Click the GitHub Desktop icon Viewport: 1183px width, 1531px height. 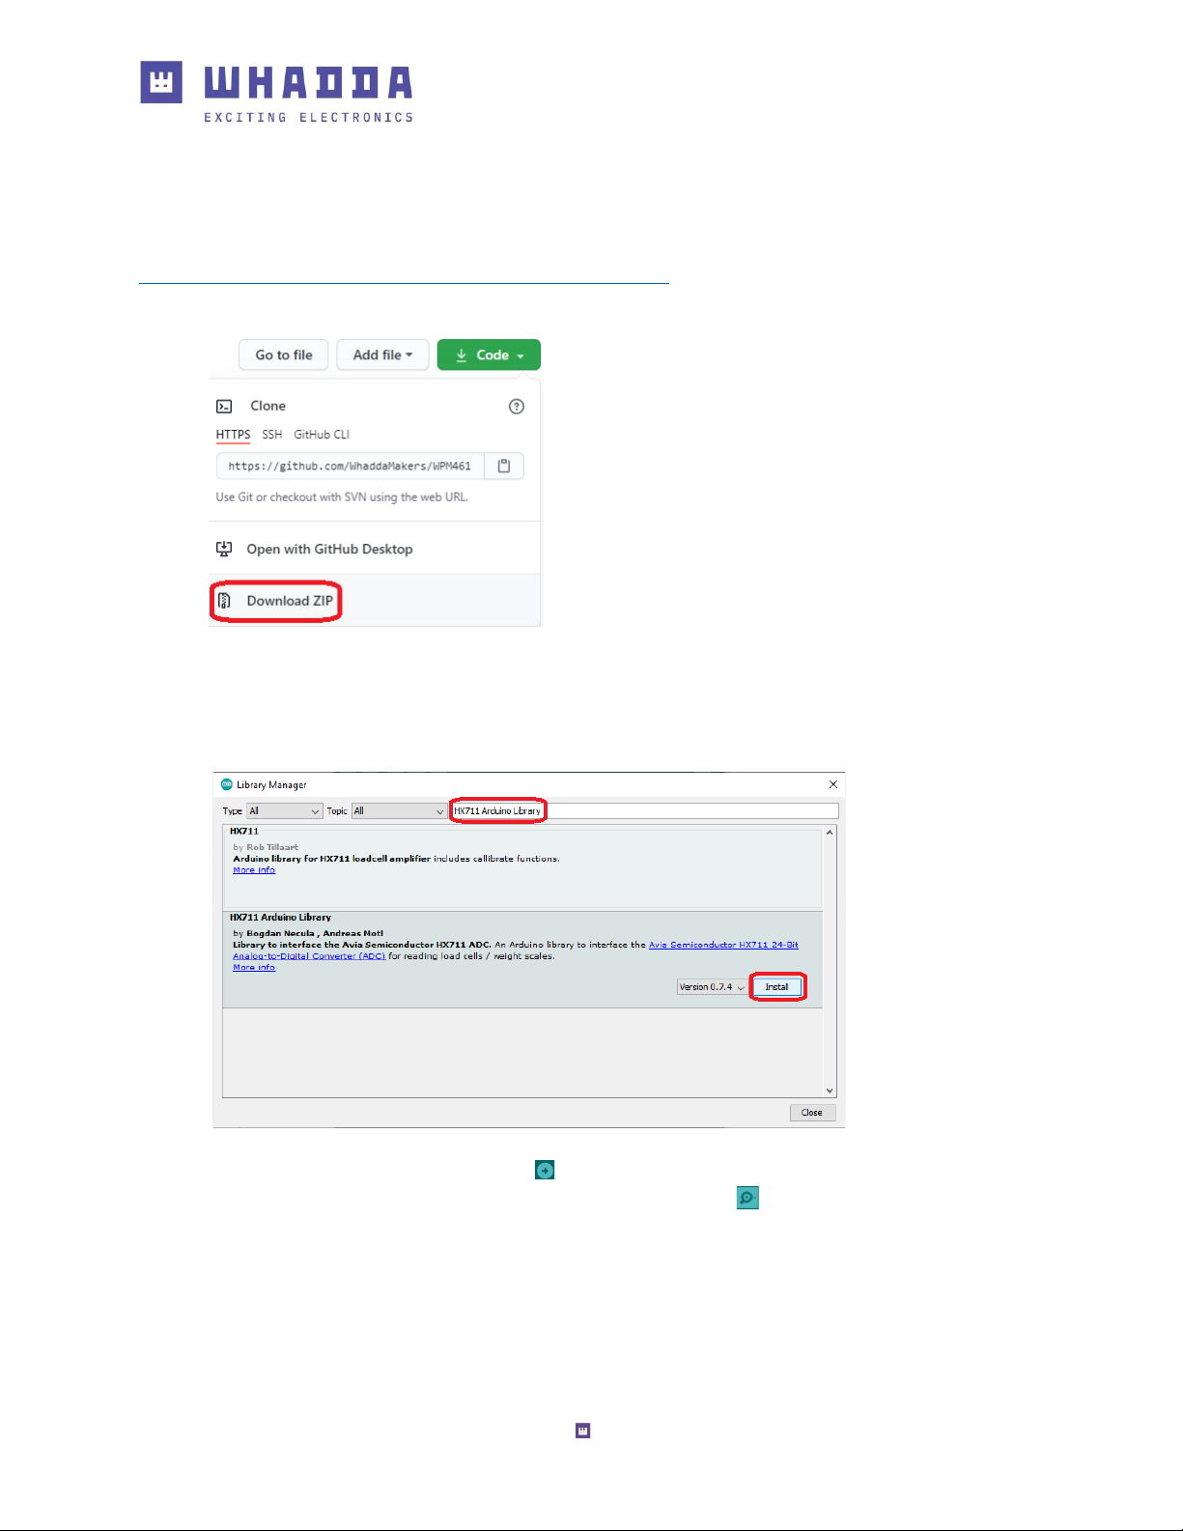pos(224,550)
